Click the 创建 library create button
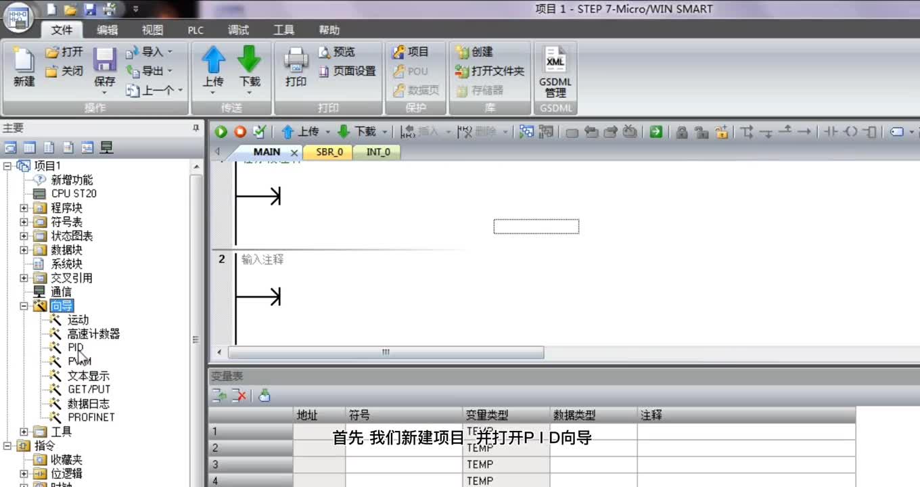 (475, 51)
